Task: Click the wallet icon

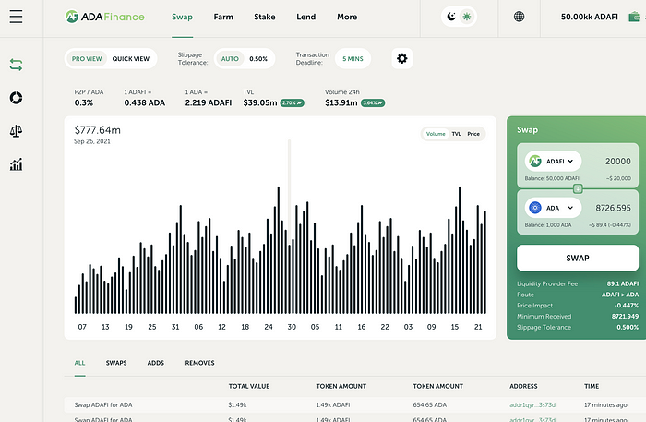Action: (634, 17)
